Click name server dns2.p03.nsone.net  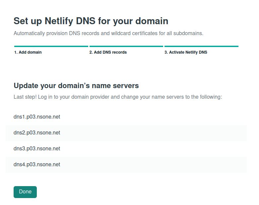pyautogui.click(x=37, y=132)
